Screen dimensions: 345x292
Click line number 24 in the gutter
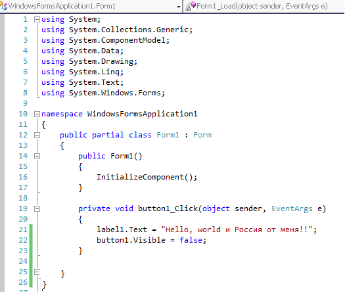coord(23,261)
